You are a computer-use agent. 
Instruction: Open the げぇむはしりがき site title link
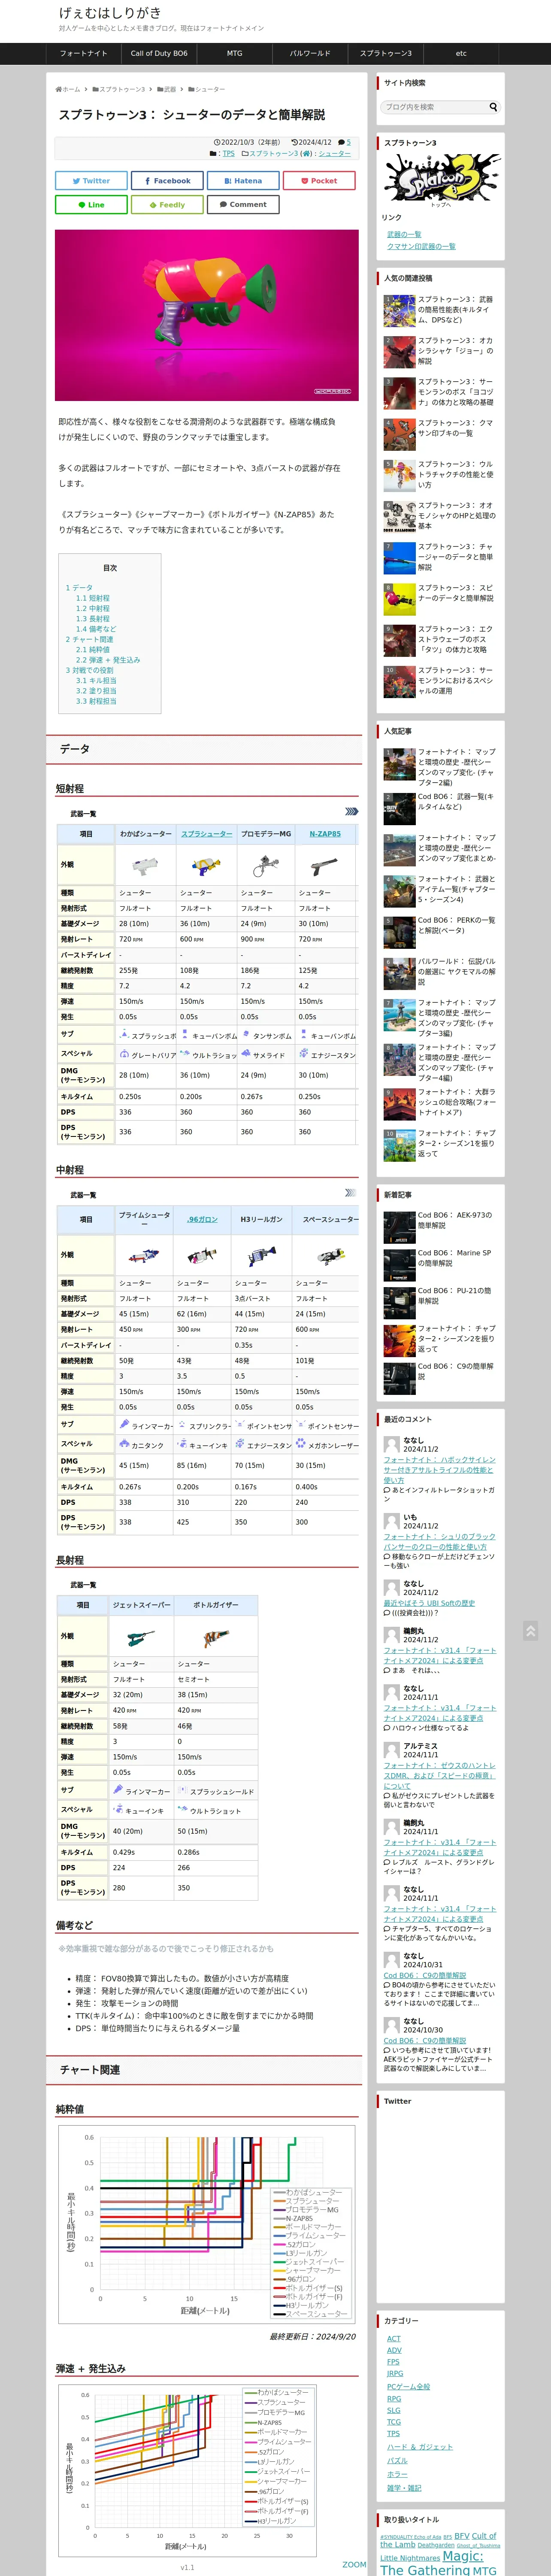point(110,13)
